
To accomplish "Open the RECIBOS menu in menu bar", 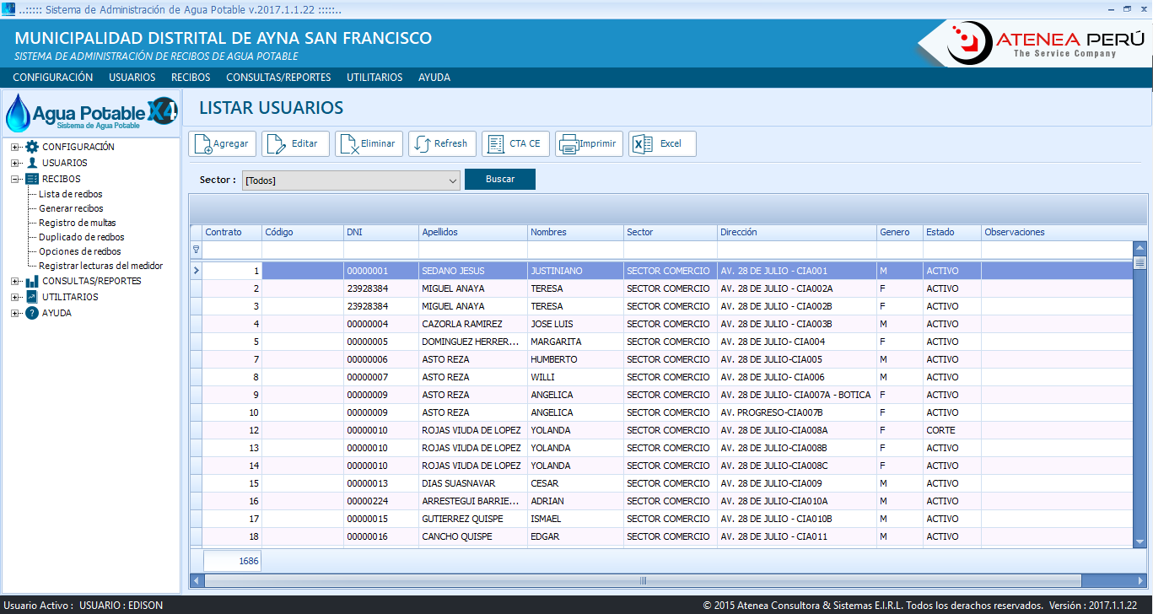I will coord(191,78).
